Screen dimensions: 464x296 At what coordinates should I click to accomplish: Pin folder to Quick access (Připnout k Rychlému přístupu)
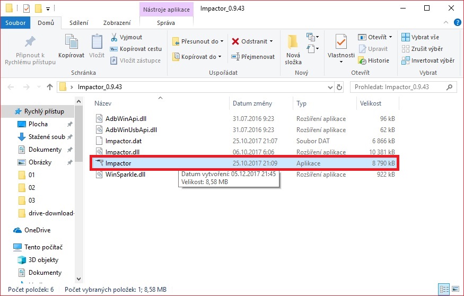(30, 50)
